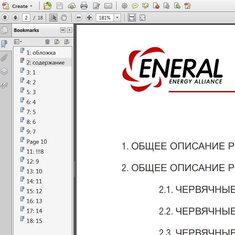This screenshot has height=235, width=235.
Task: Click heading '2.2. ЧЕРВЯЧНЫЕ' in document
Action: pyautogui.click(x=197, y=211)
